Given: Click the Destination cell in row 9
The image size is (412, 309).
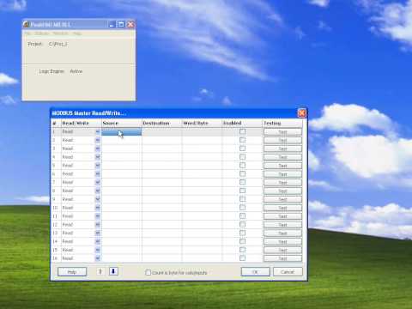Looking at the screenshot, I should coord(161,199).
